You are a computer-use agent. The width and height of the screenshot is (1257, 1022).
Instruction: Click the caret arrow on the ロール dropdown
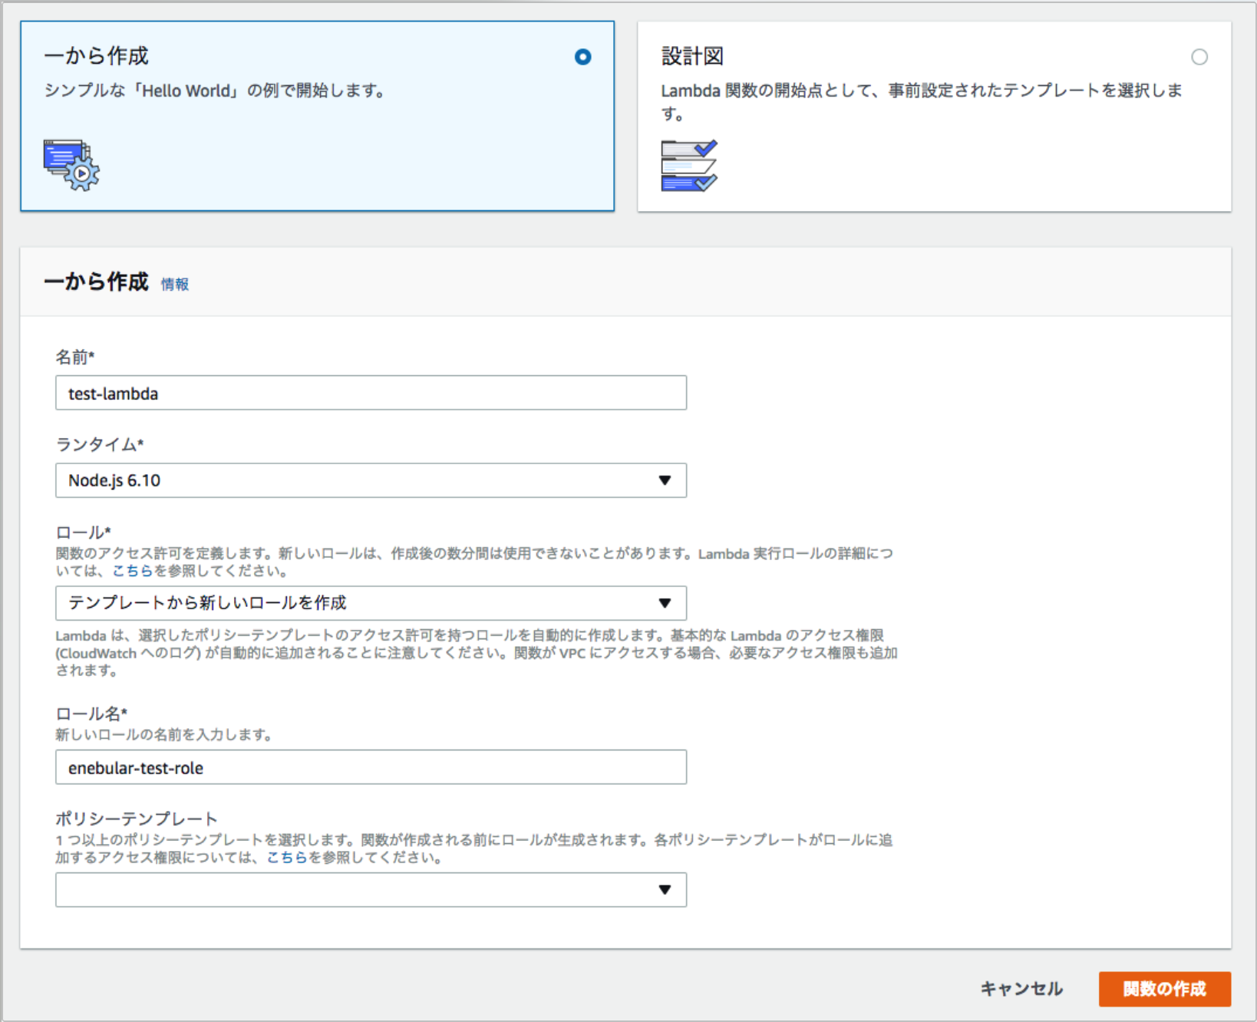point(665,603)
